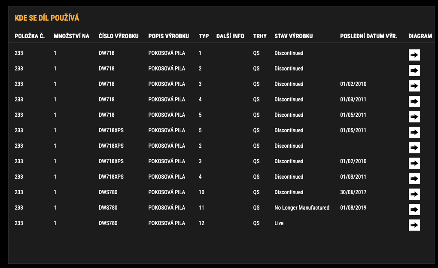Open diagram arrow for DW718 type 5
The width and height of the screenshot is (438, 268).
pyautogui.click(x=414, y=117)
